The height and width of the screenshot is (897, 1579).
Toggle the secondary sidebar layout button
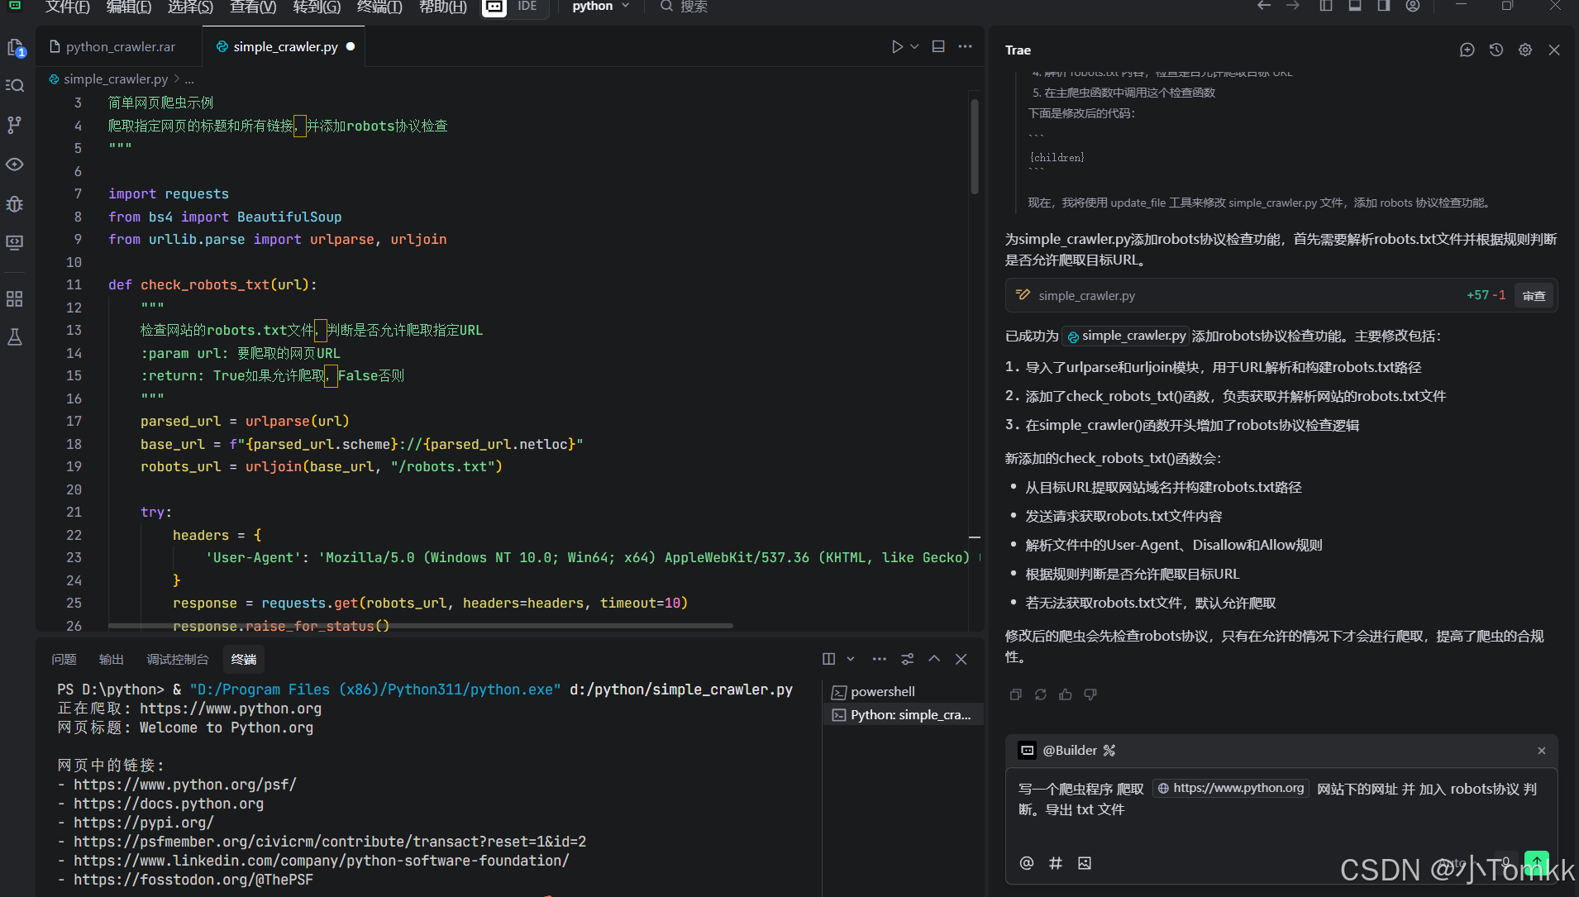coord(1384,7)
